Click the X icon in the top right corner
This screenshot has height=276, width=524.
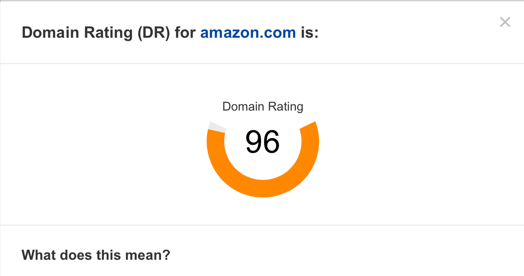point(505,22)
